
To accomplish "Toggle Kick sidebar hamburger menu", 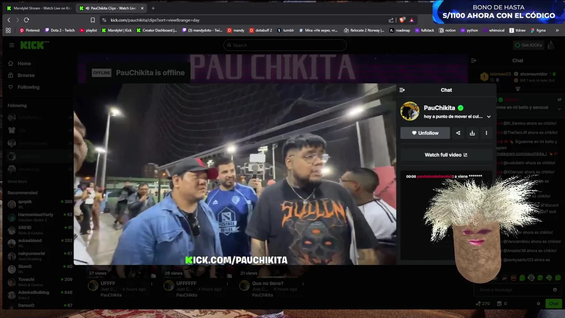I will tap(11, 45).
